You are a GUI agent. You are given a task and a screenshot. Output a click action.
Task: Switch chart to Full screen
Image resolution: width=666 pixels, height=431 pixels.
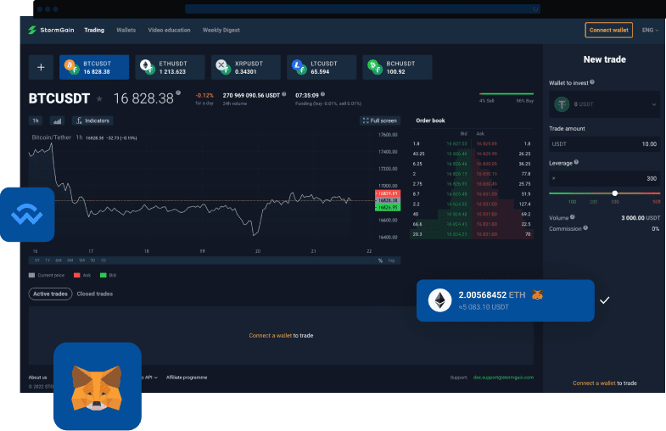[380, 120]
